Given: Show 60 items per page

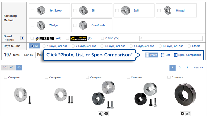Looking at the screenshot, I should pos(12,68).
